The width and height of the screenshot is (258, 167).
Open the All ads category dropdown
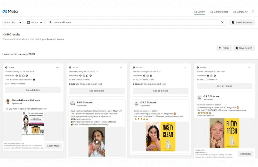35,22
